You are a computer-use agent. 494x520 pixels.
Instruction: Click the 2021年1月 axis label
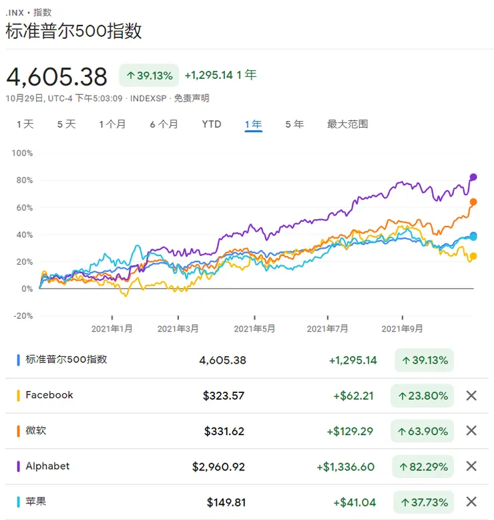112,329
